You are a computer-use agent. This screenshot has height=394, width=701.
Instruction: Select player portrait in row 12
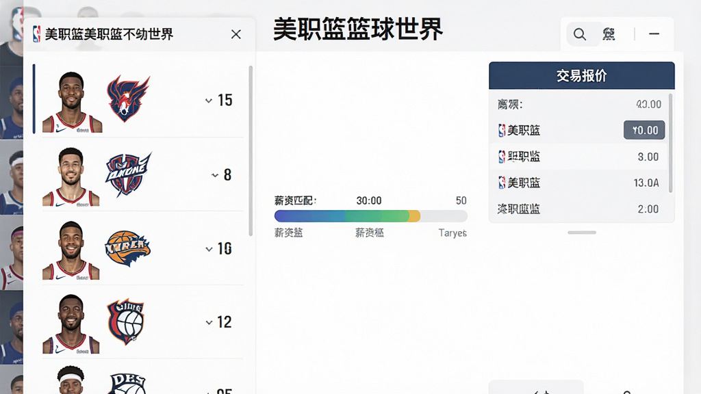tap(71, 324)
